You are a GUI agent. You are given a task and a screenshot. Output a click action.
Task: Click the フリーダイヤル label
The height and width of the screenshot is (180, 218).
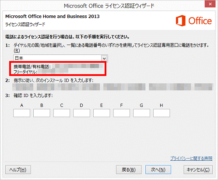[25, 72]
